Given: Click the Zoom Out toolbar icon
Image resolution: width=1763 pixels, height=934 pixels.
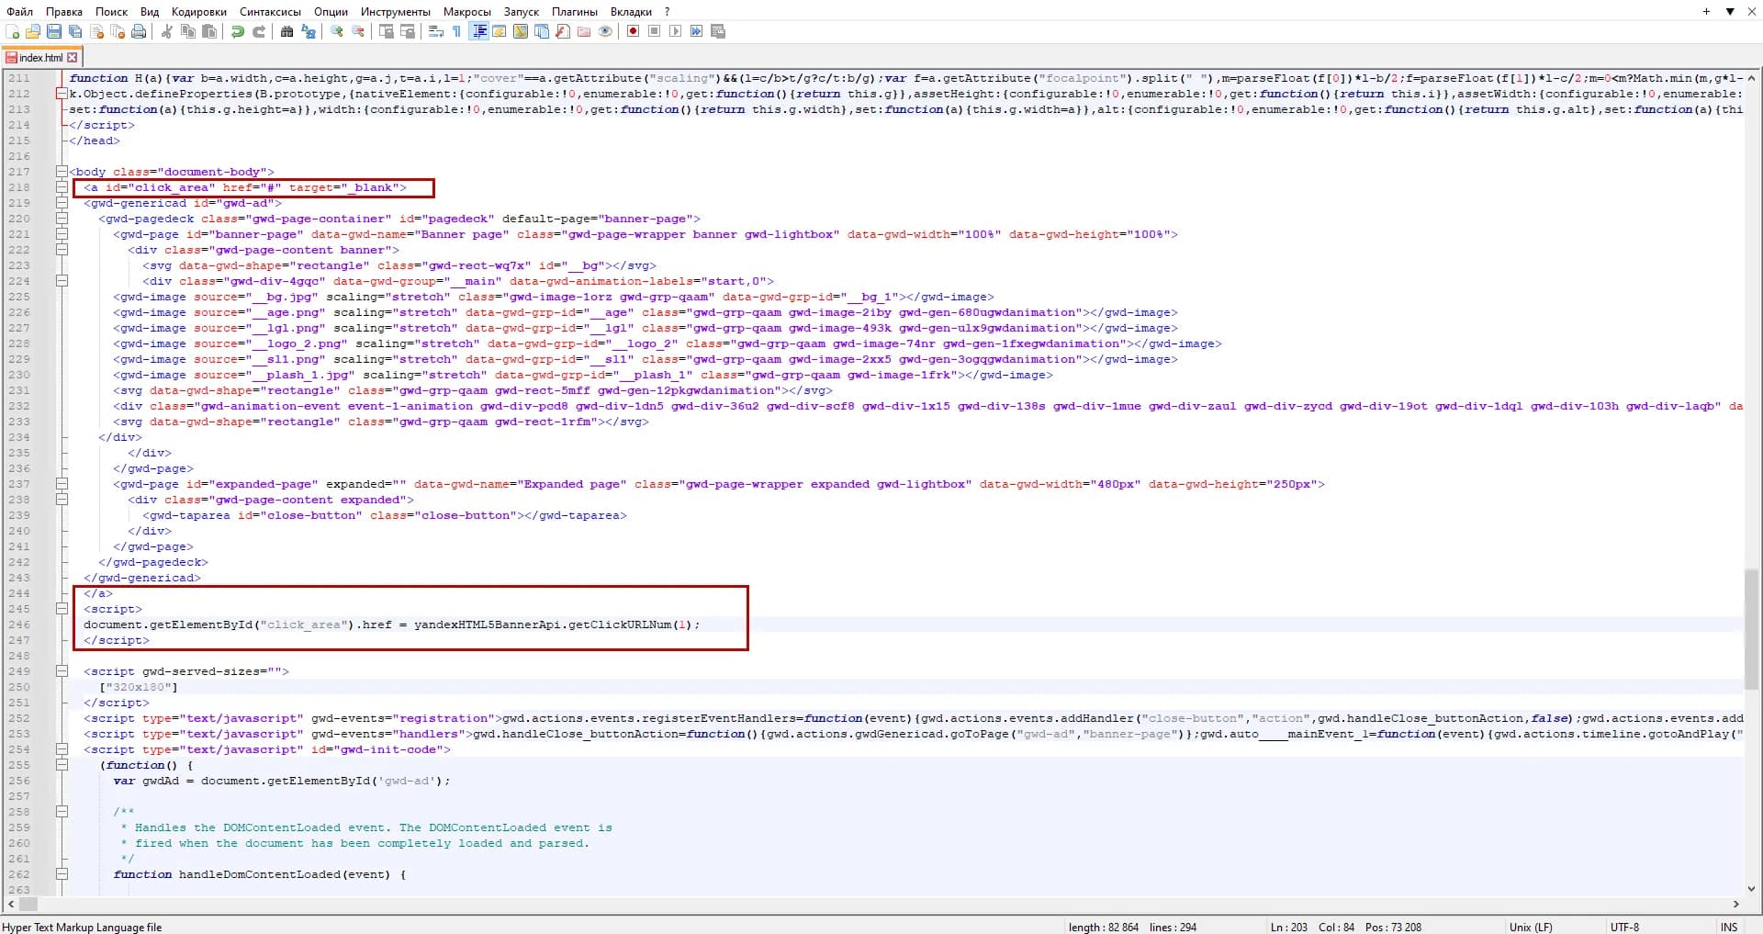Looking at the screenshot, I should point(358,32).
